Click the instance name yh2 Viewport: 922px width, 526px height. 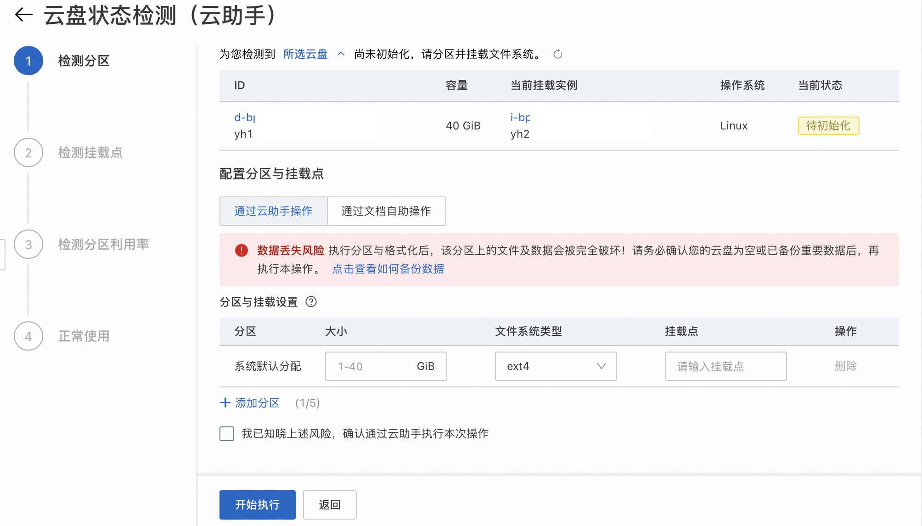coord(520,134)
